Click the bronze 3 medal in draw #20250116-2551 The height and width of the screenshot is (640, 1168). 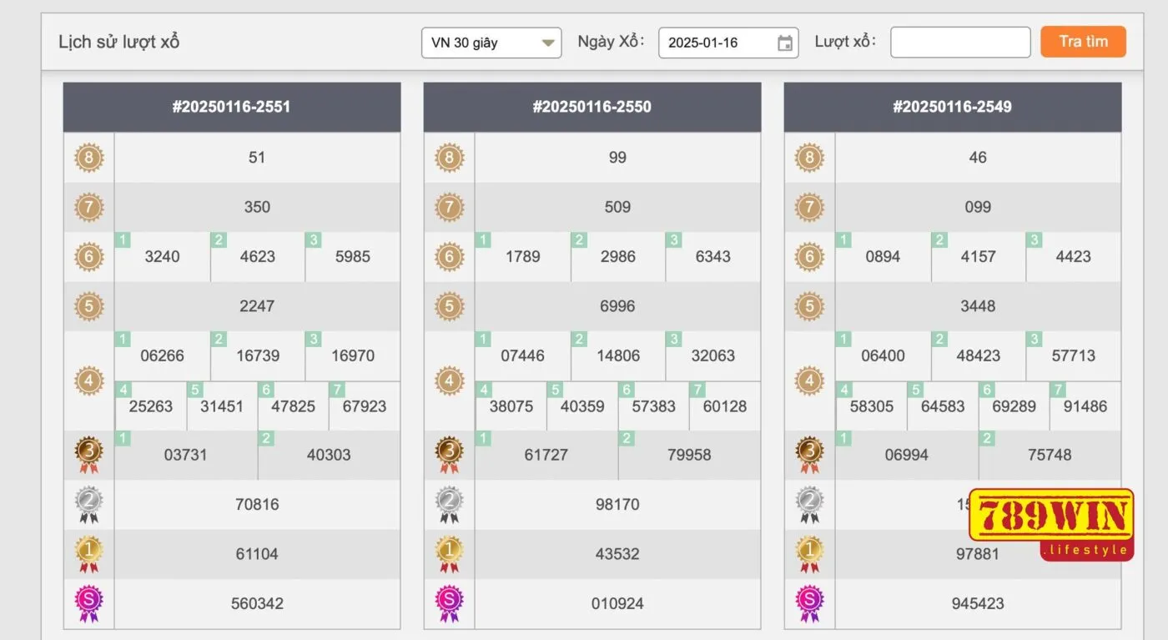coord(88,455)
